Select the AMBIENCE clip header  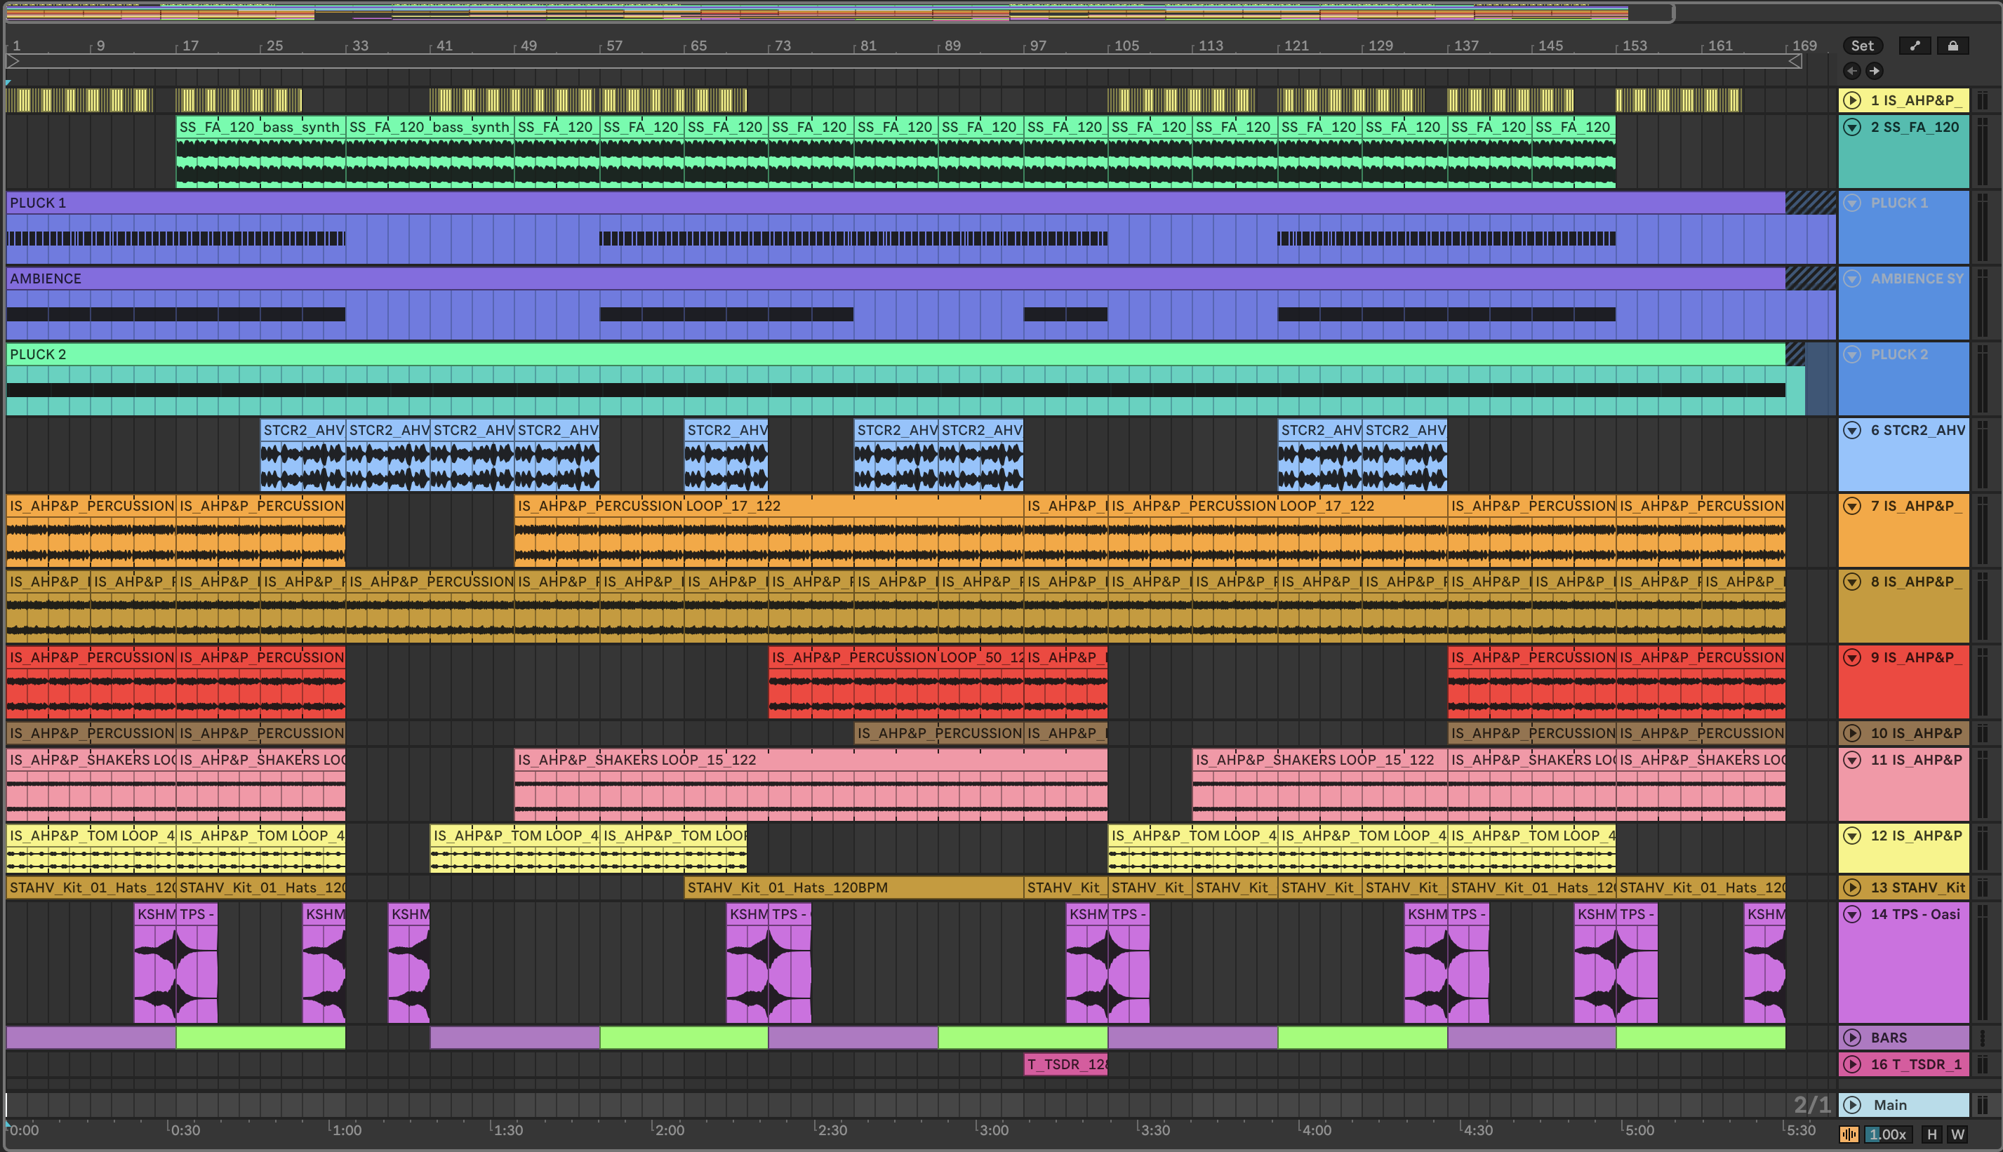click(x=895, y=279)
